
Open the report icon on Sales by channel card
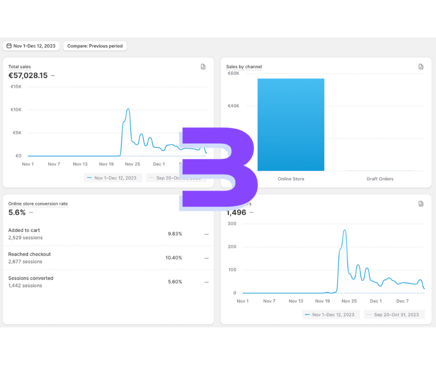point(421,67)
